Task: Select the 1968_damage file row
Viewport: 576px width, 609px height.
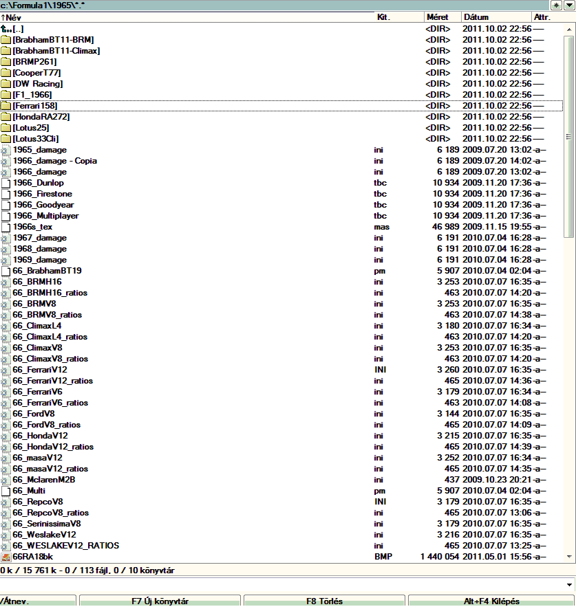Action: pyautogui.click(x=281, y=249)
